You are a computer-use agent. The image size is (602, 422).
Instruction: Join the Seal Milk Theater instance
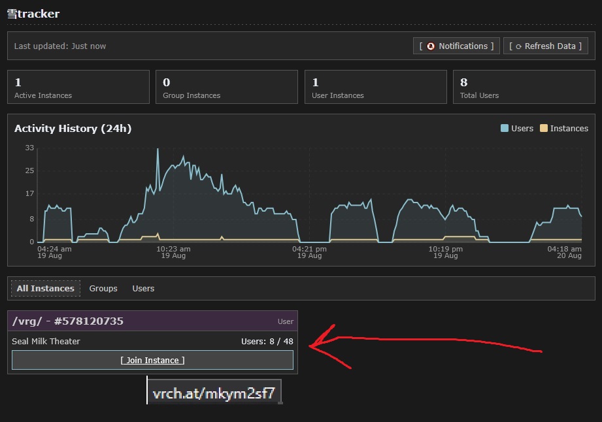point(152,360)
